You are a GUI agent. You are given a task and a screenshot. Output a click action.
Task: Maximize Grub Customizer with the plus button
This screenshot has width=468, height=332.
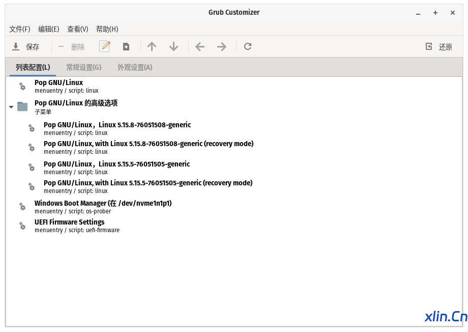tap(435, 13)
